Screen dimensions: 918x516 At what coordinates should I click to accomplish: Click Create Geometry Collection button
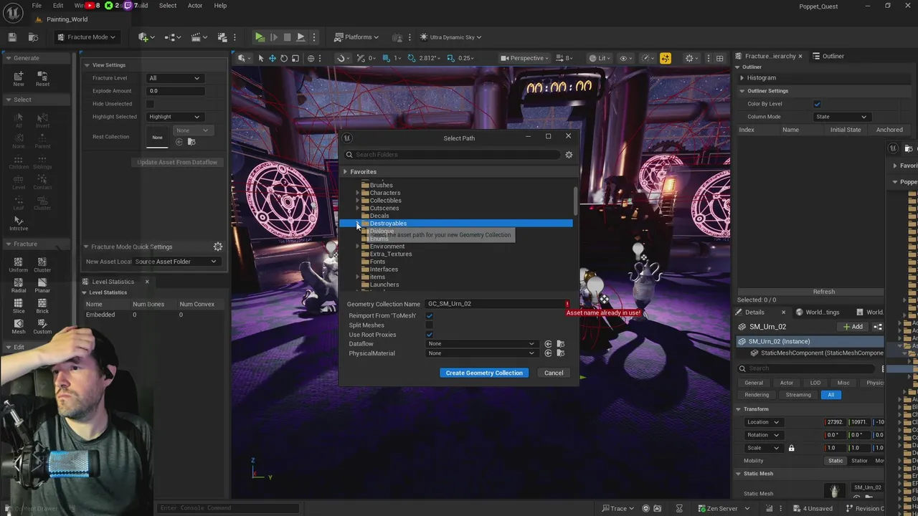click(484, 373)
